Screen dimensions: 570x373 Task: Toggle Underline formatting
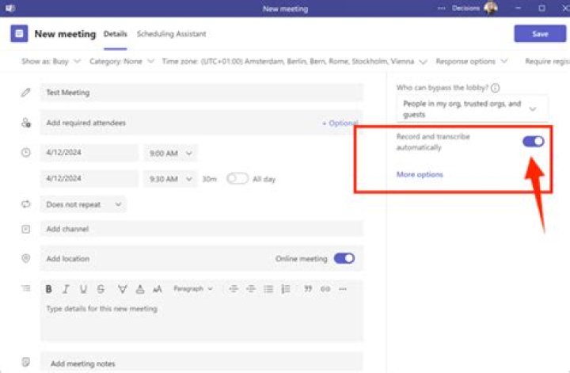83,289
